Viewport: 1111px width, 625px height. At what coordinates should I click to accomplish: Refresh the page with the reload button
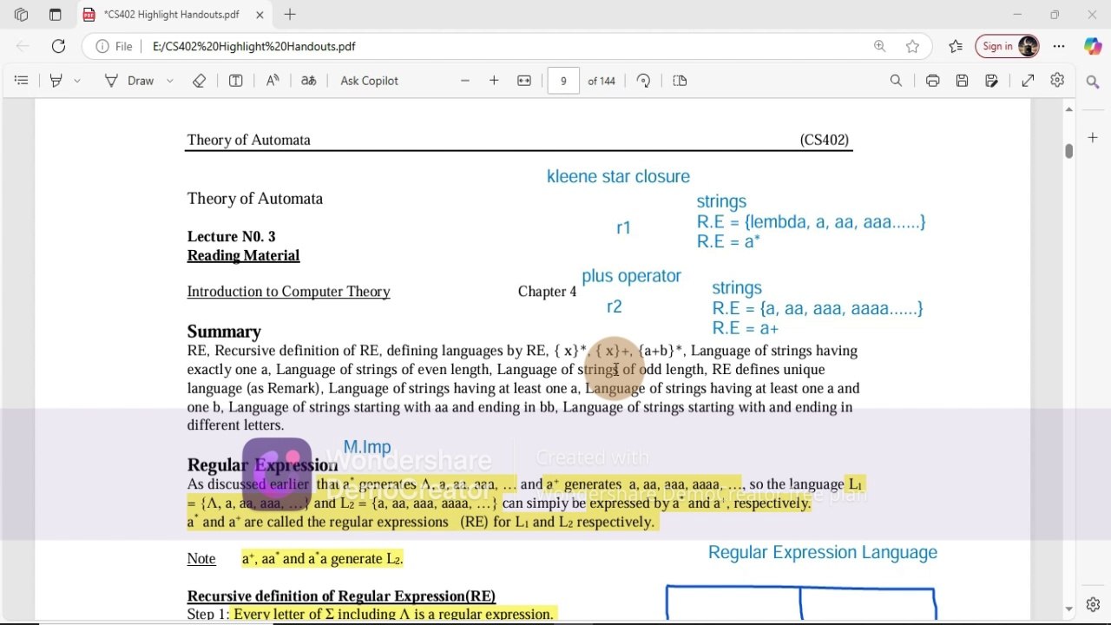(58, 46)
